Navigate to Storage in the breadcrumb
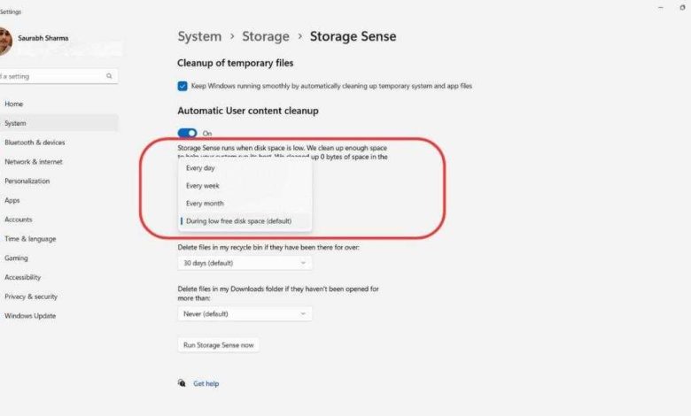Image resolution: width=691 pixels, height=416 pixels. [266, 36]
